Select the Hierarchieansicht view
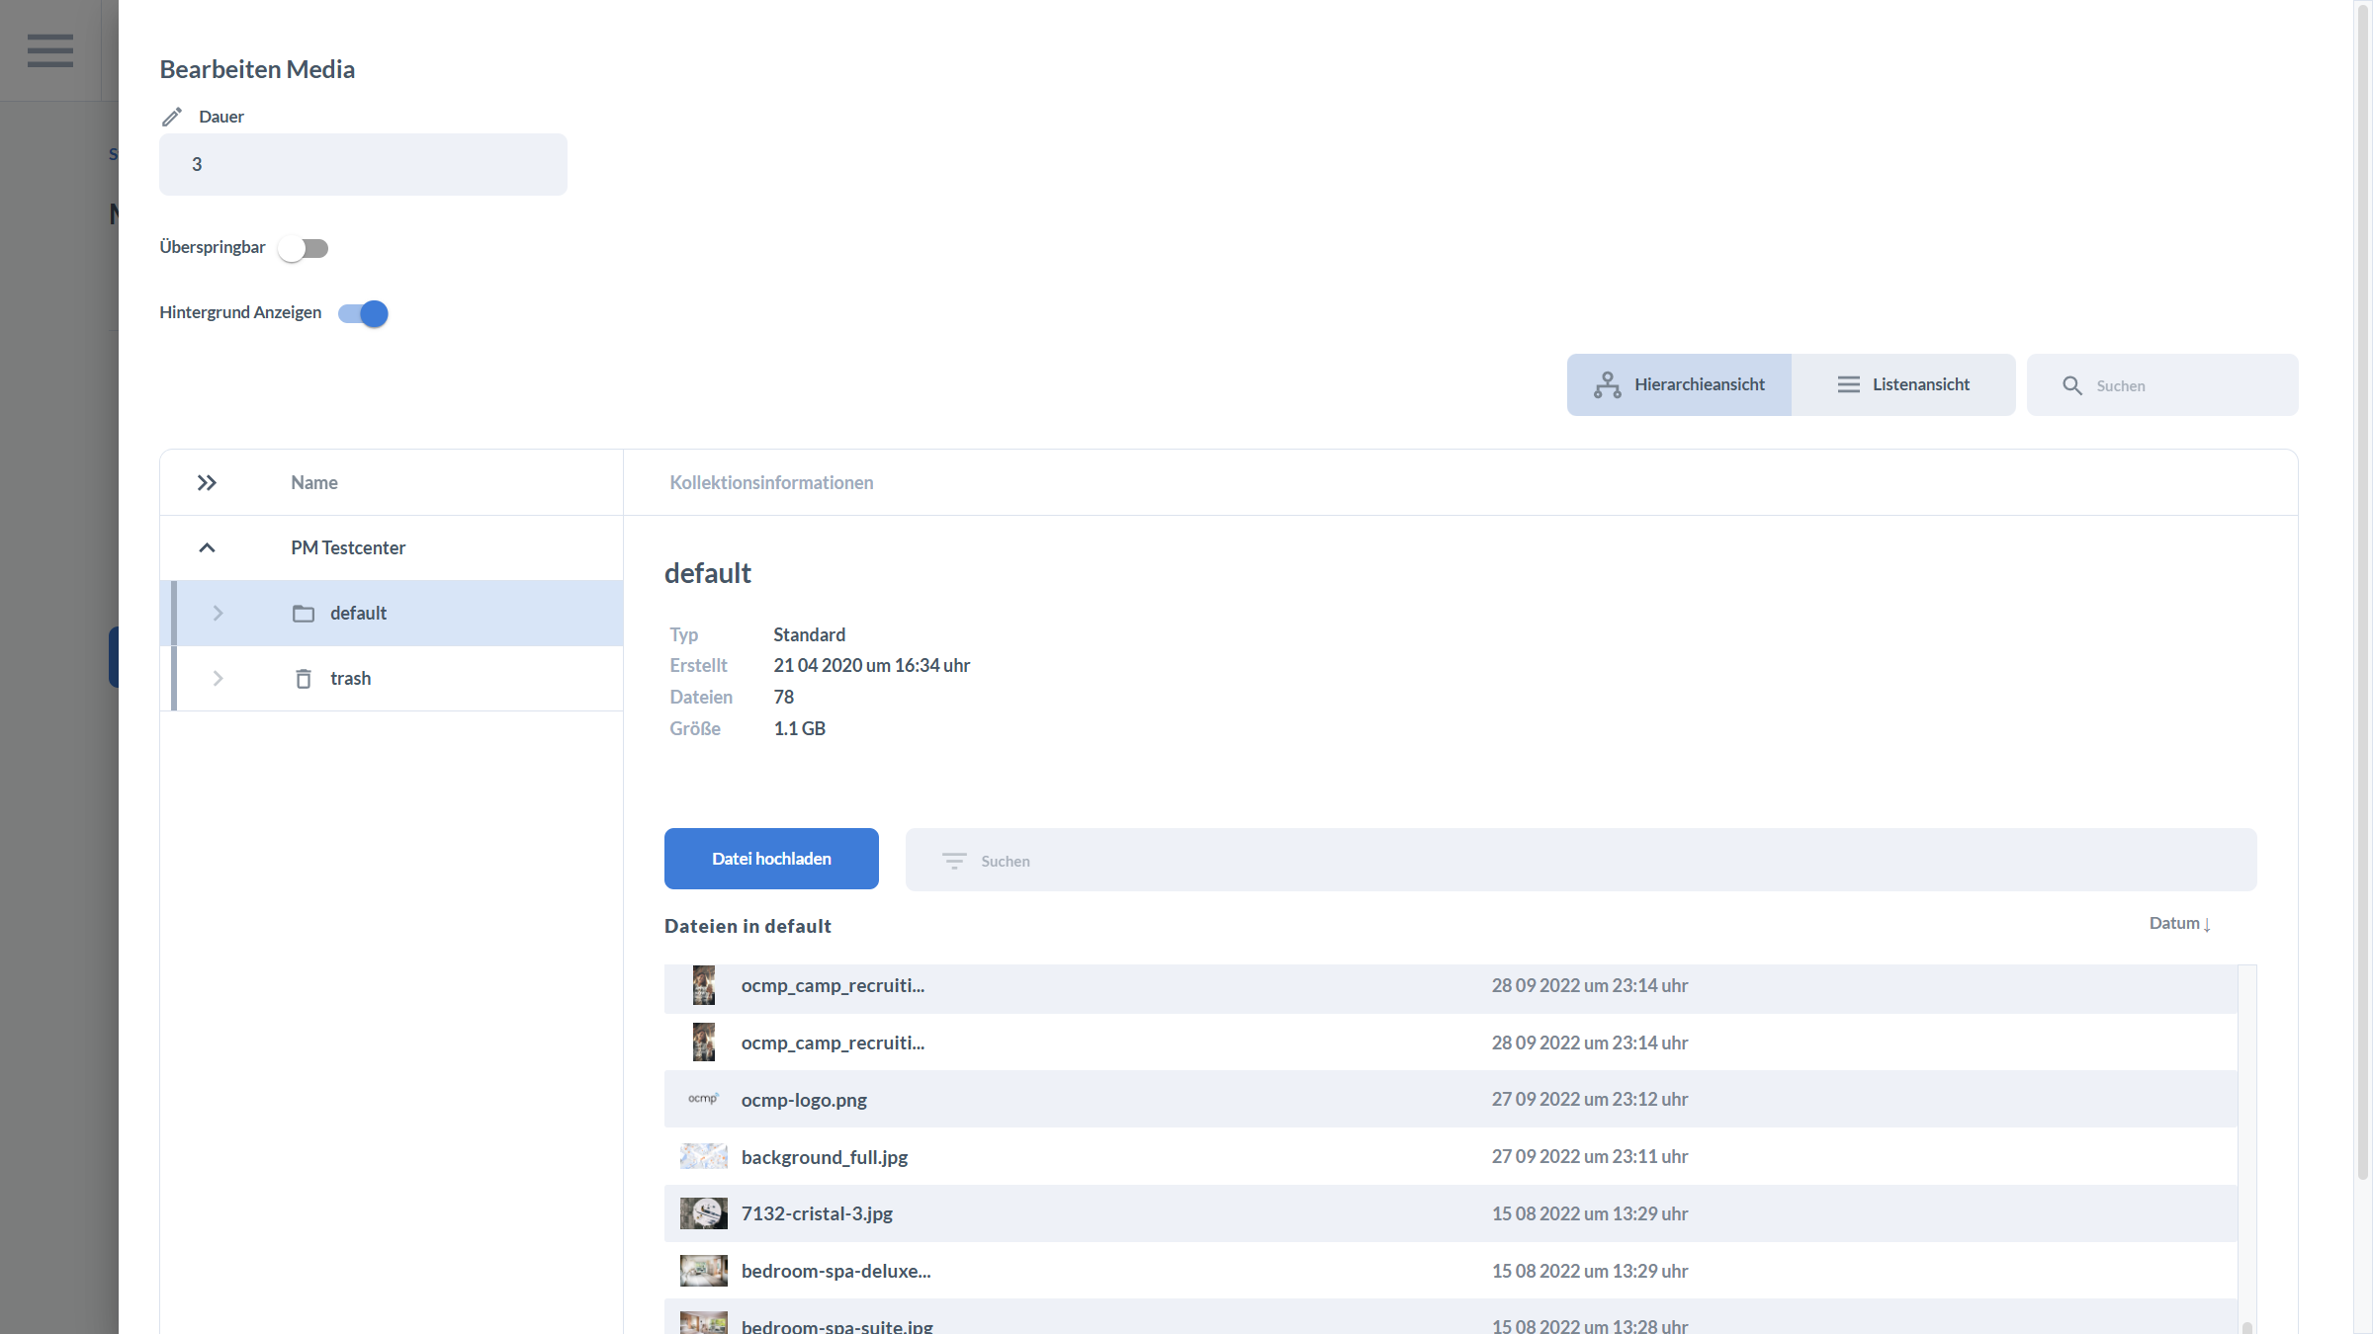2373x1334 pixels. (1679, 384)
